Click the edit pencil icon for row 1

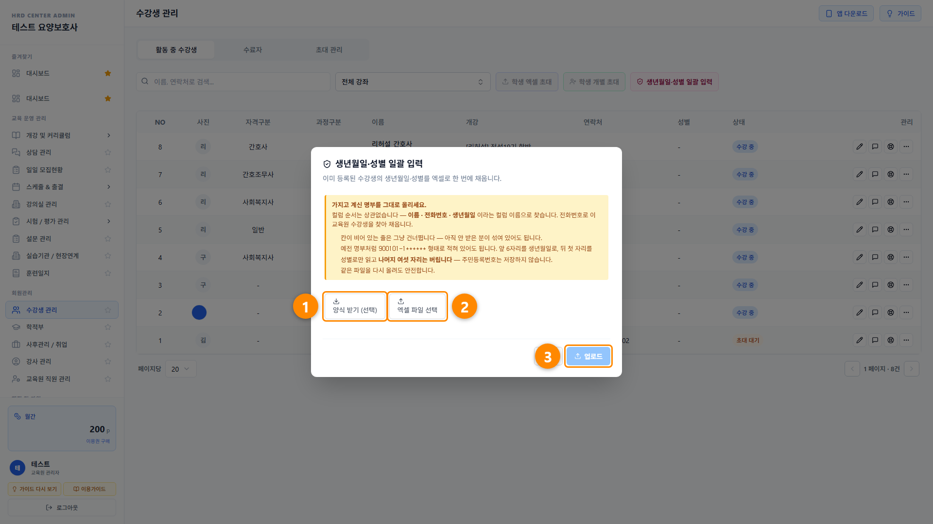point(860,340)
